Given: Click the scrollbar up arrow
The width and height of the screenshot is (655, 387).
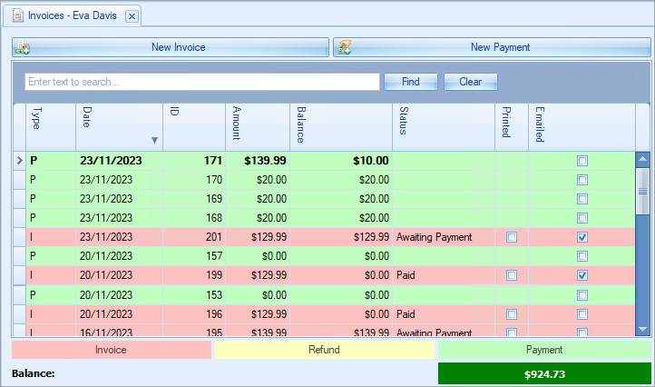Looking at the screenshot, I should pos(642,159).
